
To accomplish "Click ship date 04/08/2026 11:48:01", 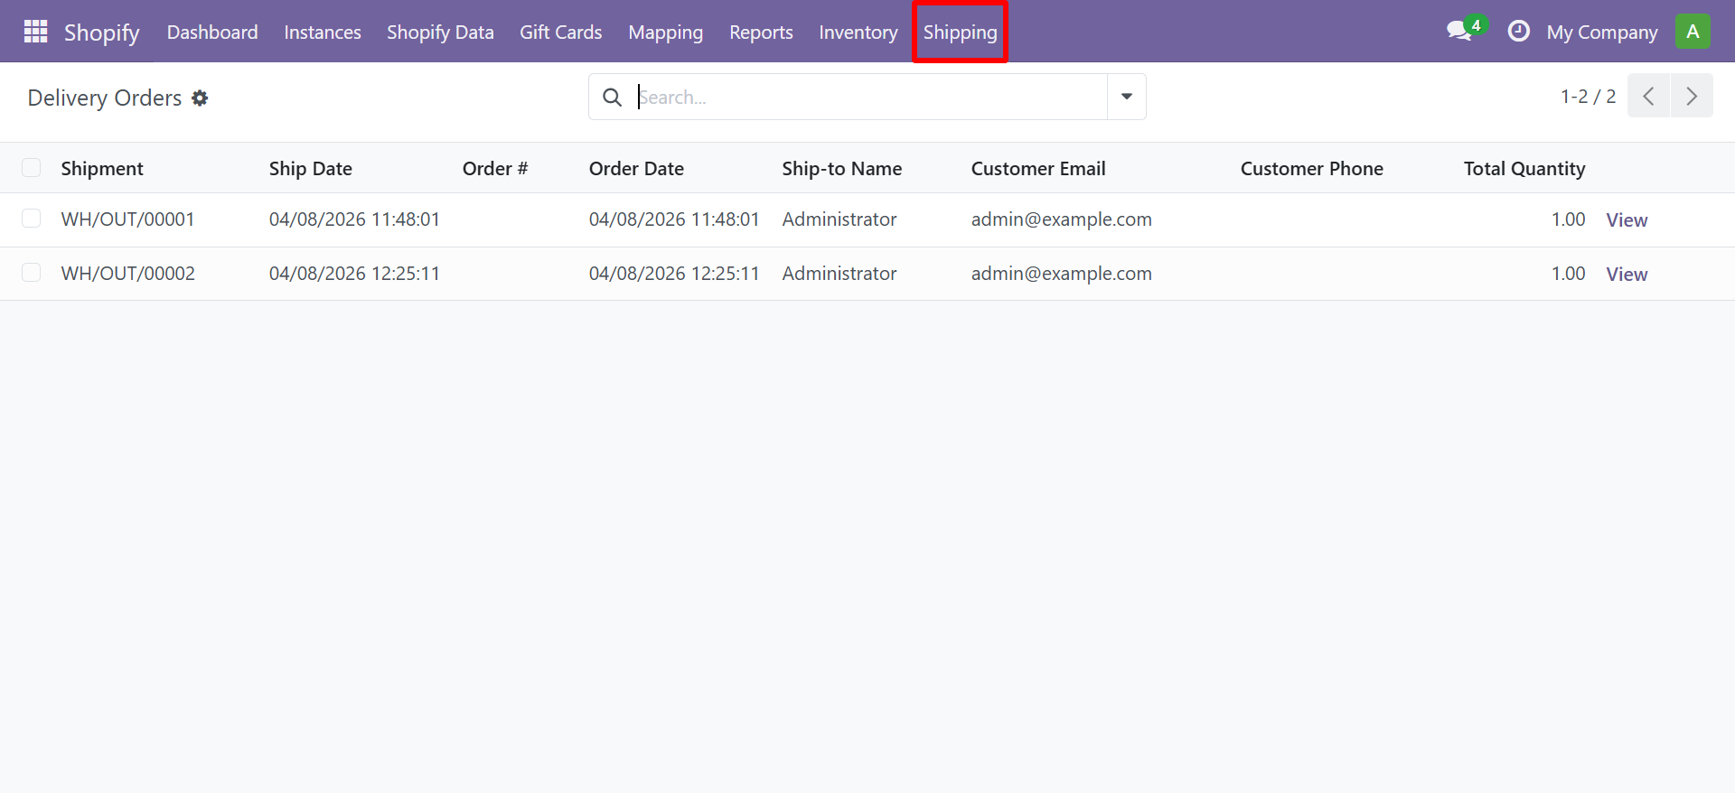I will (x=354, y=219).
